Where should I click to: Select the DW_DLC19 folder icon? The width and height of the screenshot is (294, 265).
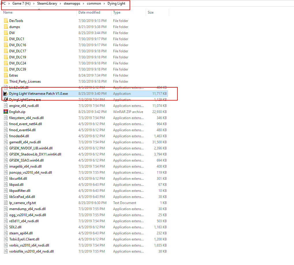6,57
